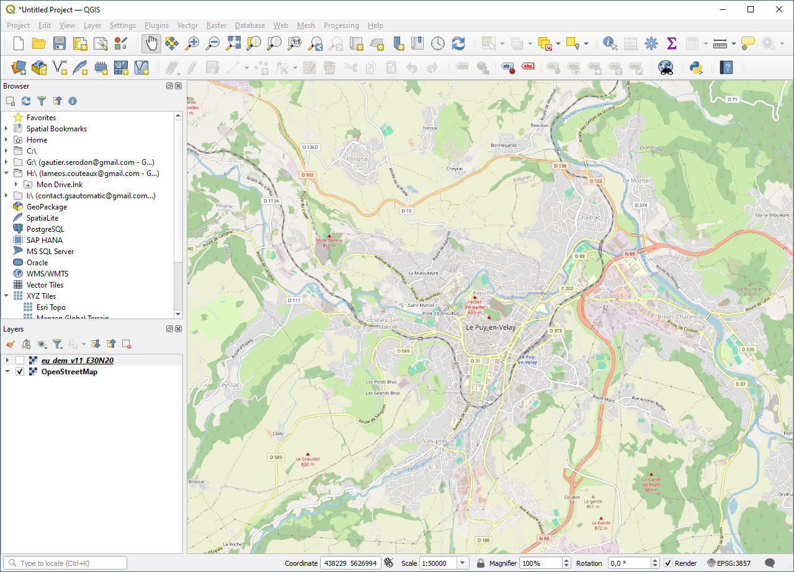Select WMS/WMTS in the Browser
Screen dimensions: 794x572
click(47, 274)
